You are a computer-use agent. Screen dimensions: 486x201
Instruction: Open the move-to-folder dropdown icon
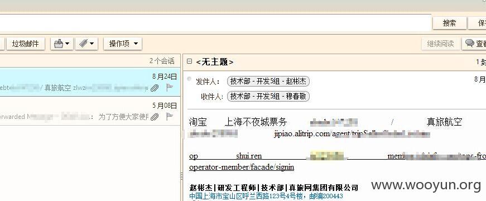click(62, 44)
